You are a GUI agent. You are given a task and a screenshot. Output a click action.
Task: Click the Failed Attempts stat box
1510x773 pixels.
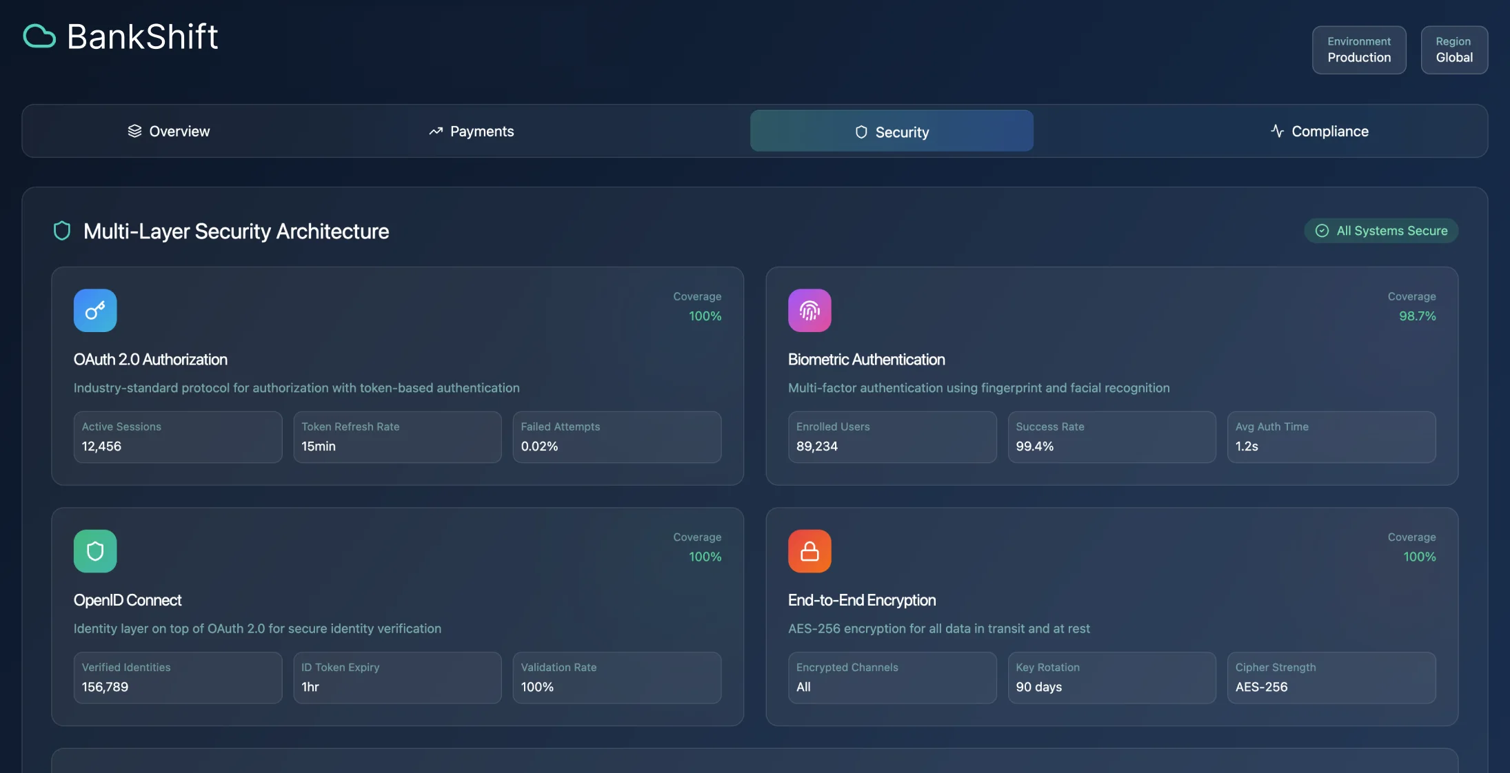coord(616,437)
